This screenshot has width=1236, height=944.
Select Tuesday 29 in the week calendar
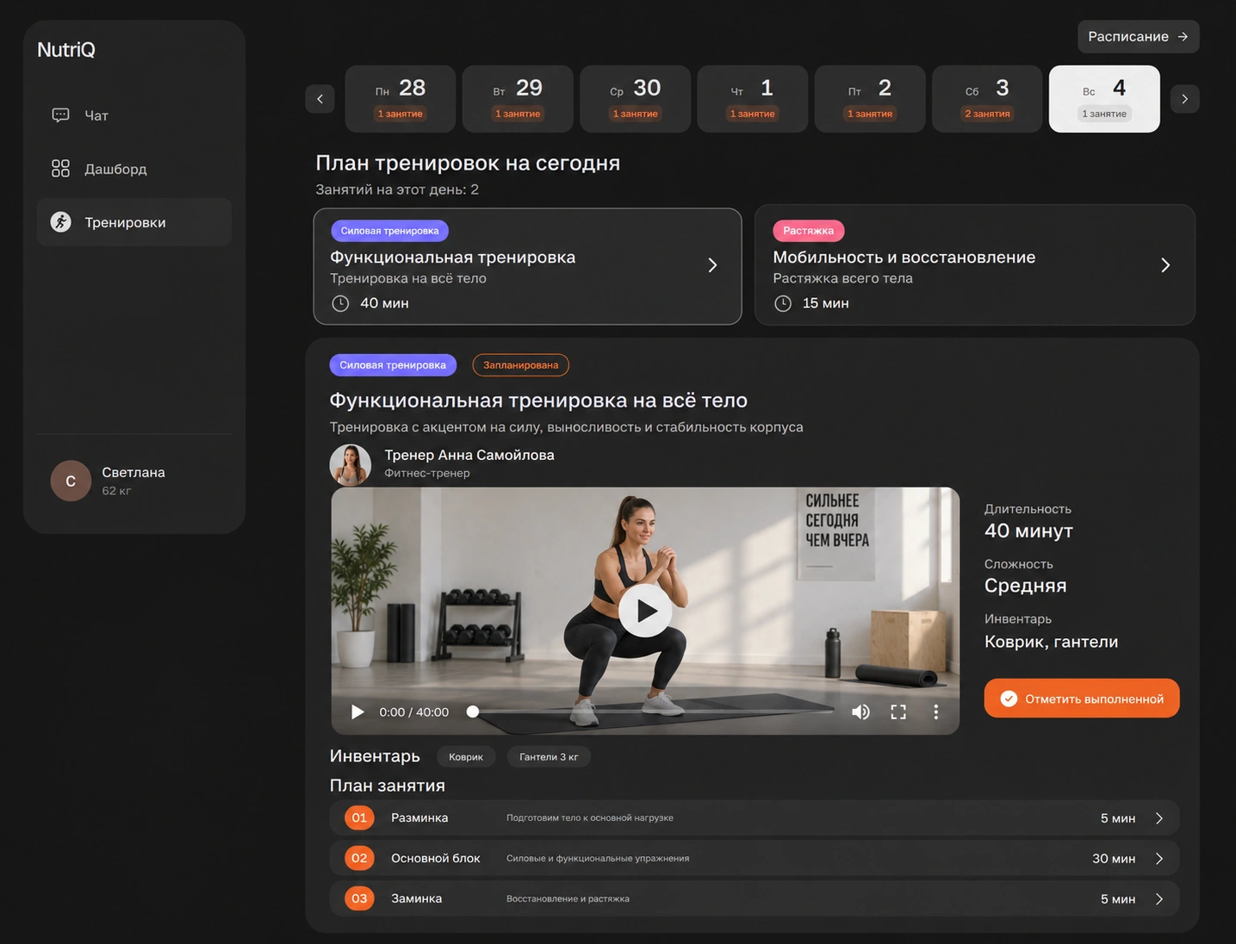(x=518, y=99)
